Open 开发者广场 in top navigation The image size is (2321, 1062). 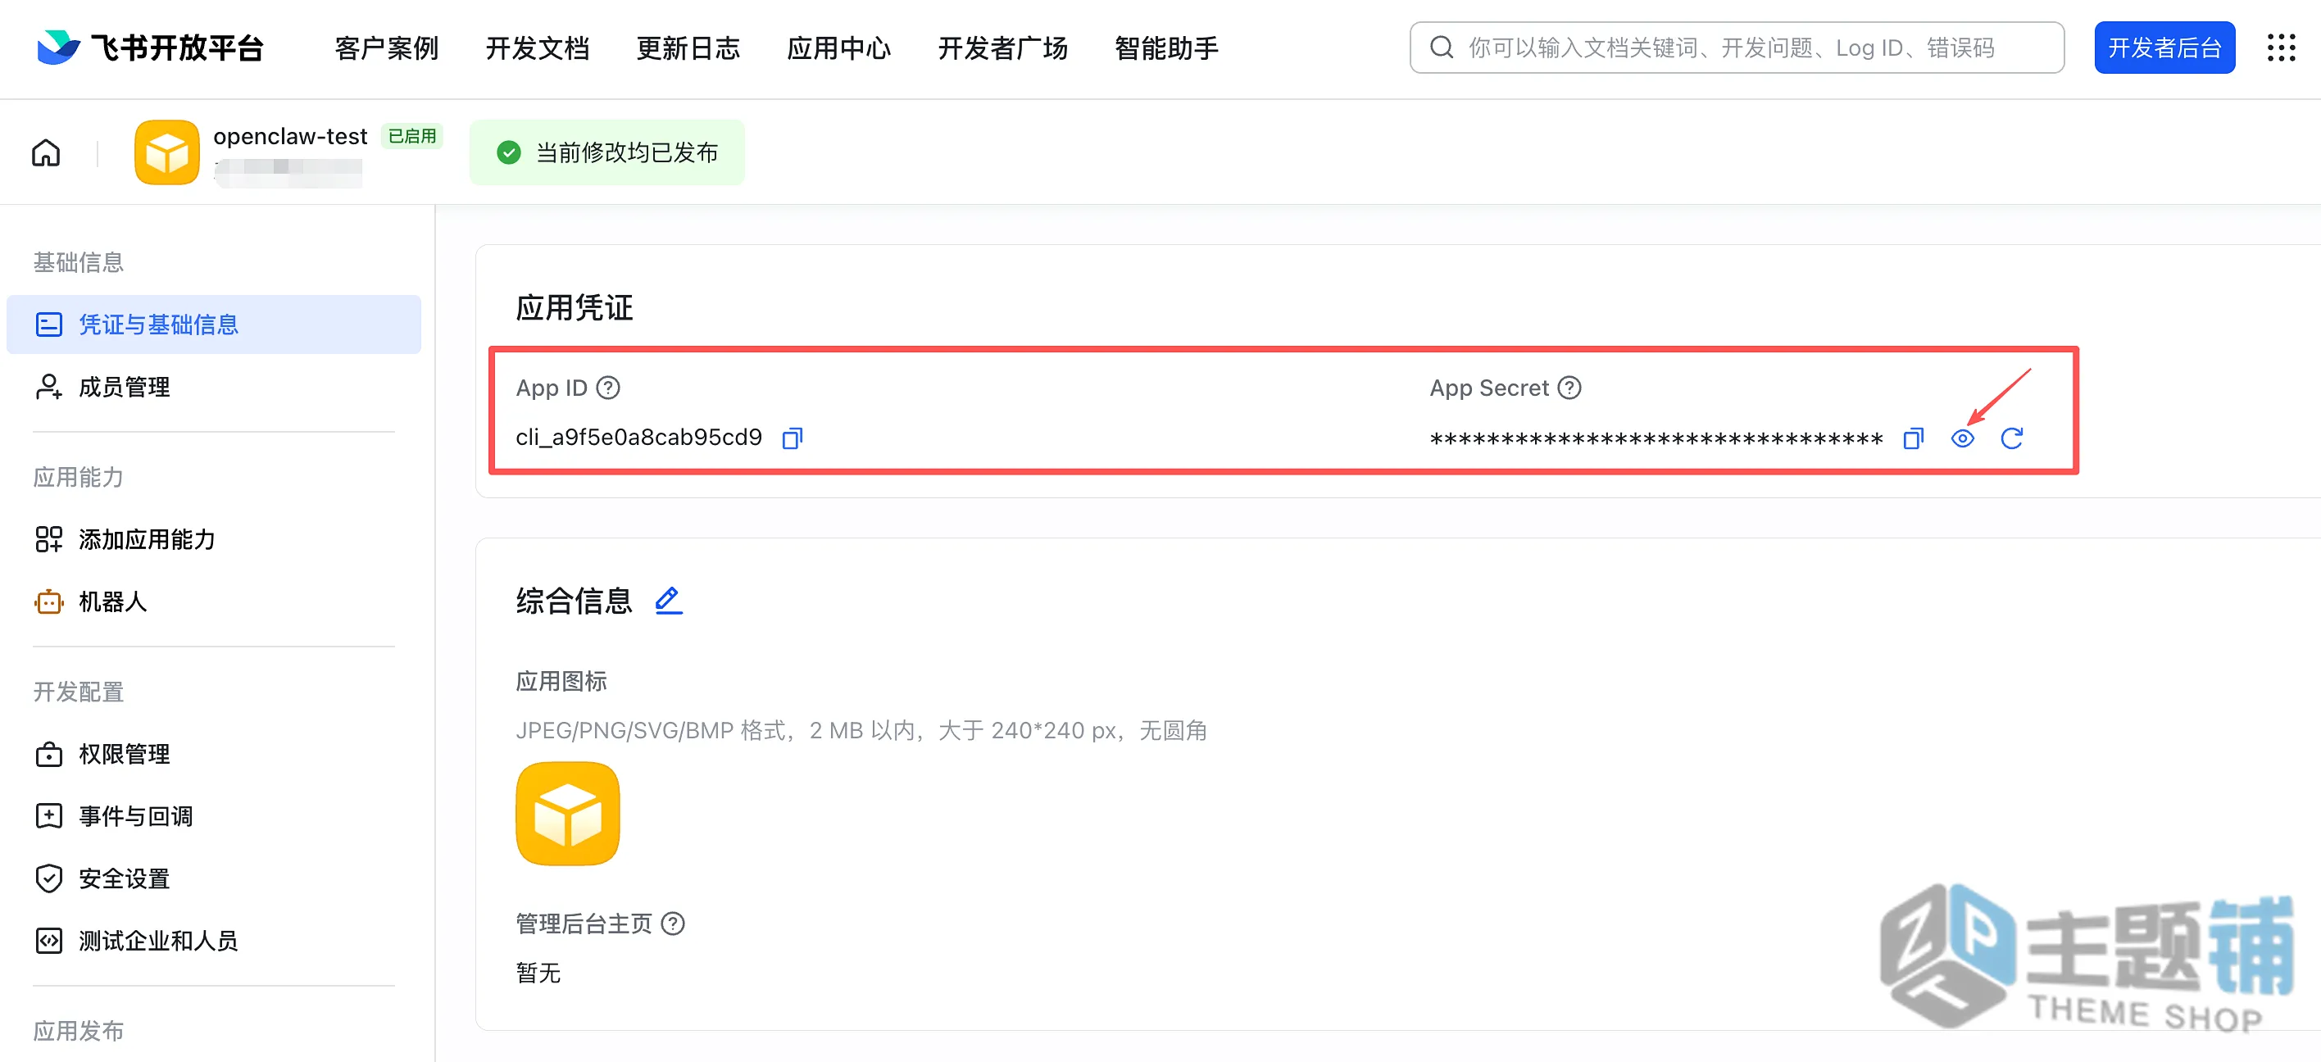(x=1003, y=48)
